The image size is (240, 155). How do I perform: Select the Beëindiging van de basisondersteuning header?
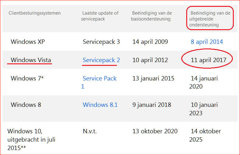(x=152, y=16)
